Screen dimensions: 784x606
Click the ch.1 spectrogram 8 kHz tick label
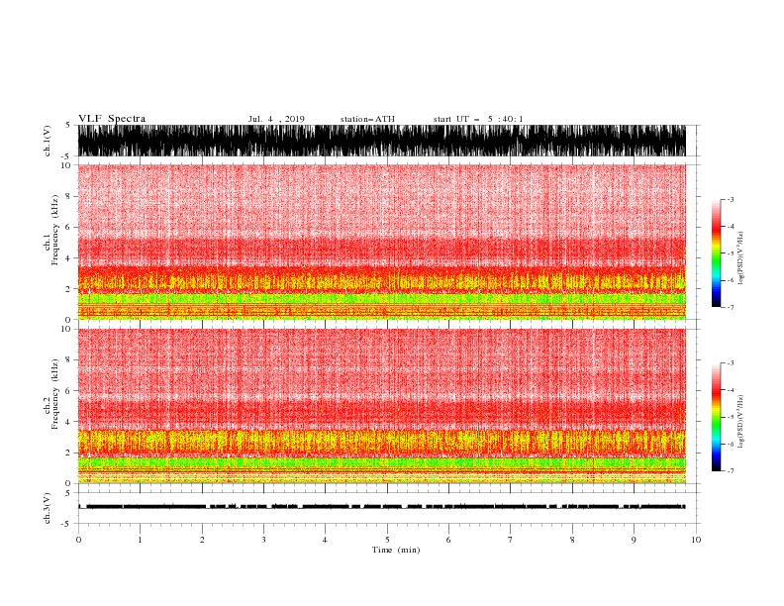[x=68, y=196]
